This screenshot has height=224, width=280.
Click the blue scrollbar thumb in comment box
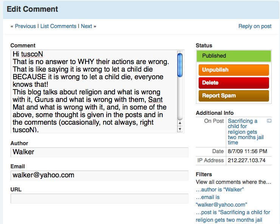[x=180, y=64]
